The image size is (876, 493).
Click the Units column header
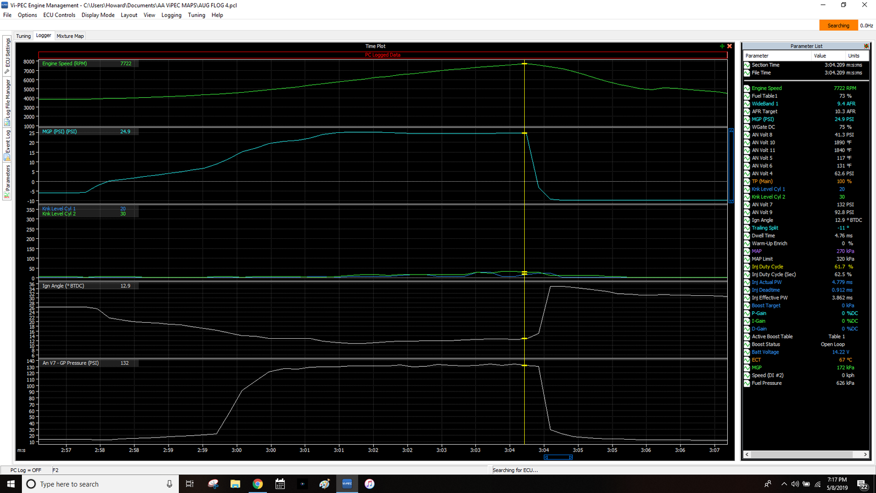pos(857,55)
